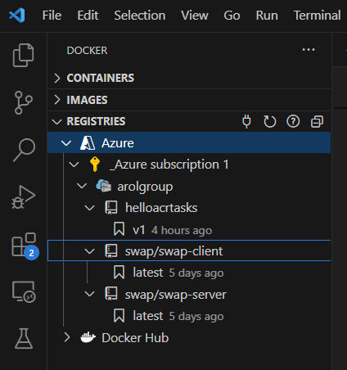The height and width of the screenshot is (370, 347).
Task: Open registries help icon
Action: [x=293, y=121]
